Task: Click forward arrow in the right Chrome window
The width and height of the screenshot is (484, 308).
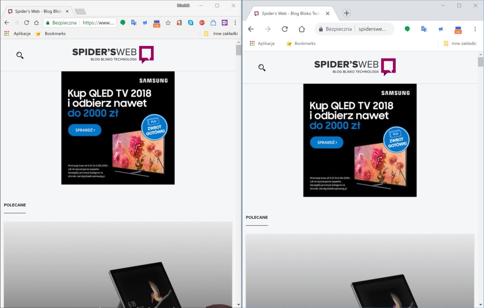Action: pos(268,29)
